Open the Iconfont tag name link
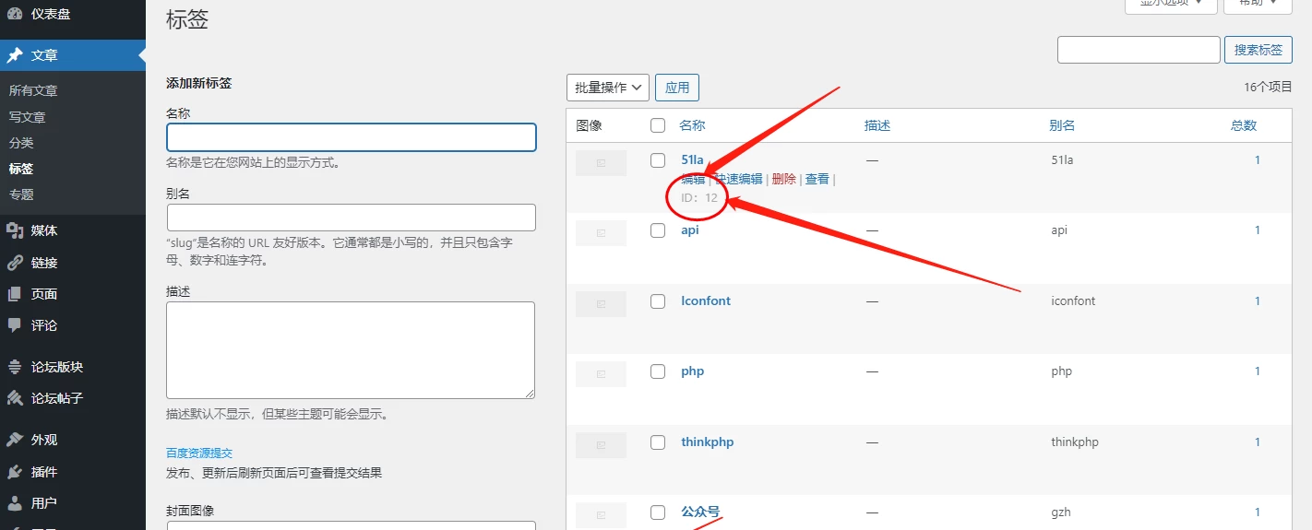 706,301
